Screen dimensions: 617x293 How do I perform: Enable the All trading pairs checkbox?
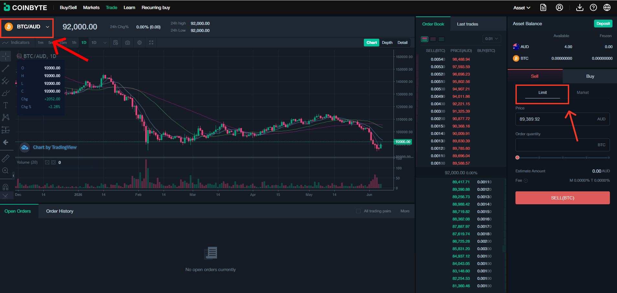358,211
